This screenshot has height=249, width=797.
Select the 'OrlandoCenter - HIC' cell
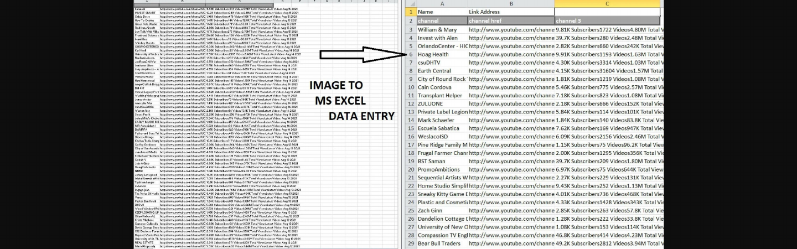pyautogui.click(x=442, y=46)
